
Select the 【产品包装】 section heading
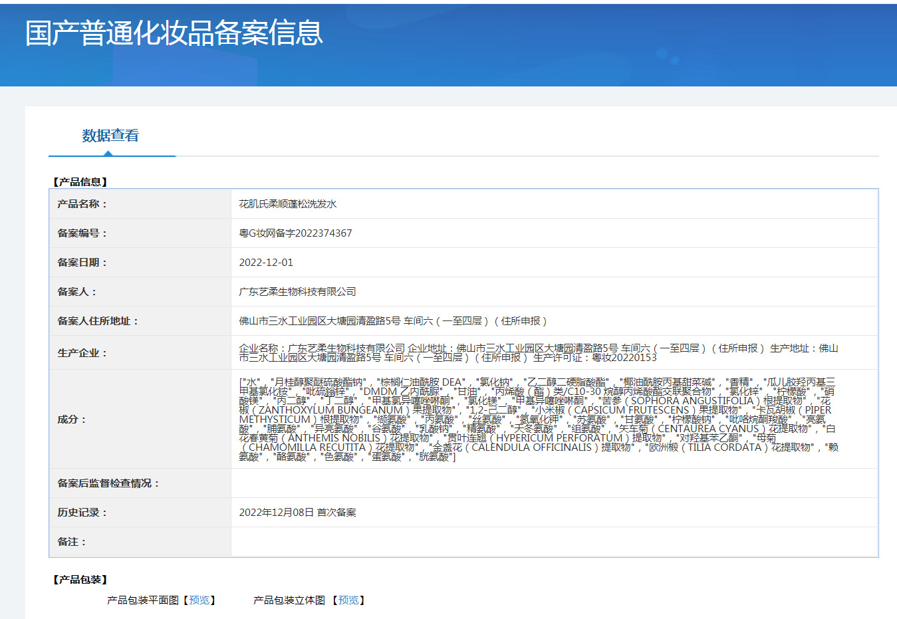80,580
